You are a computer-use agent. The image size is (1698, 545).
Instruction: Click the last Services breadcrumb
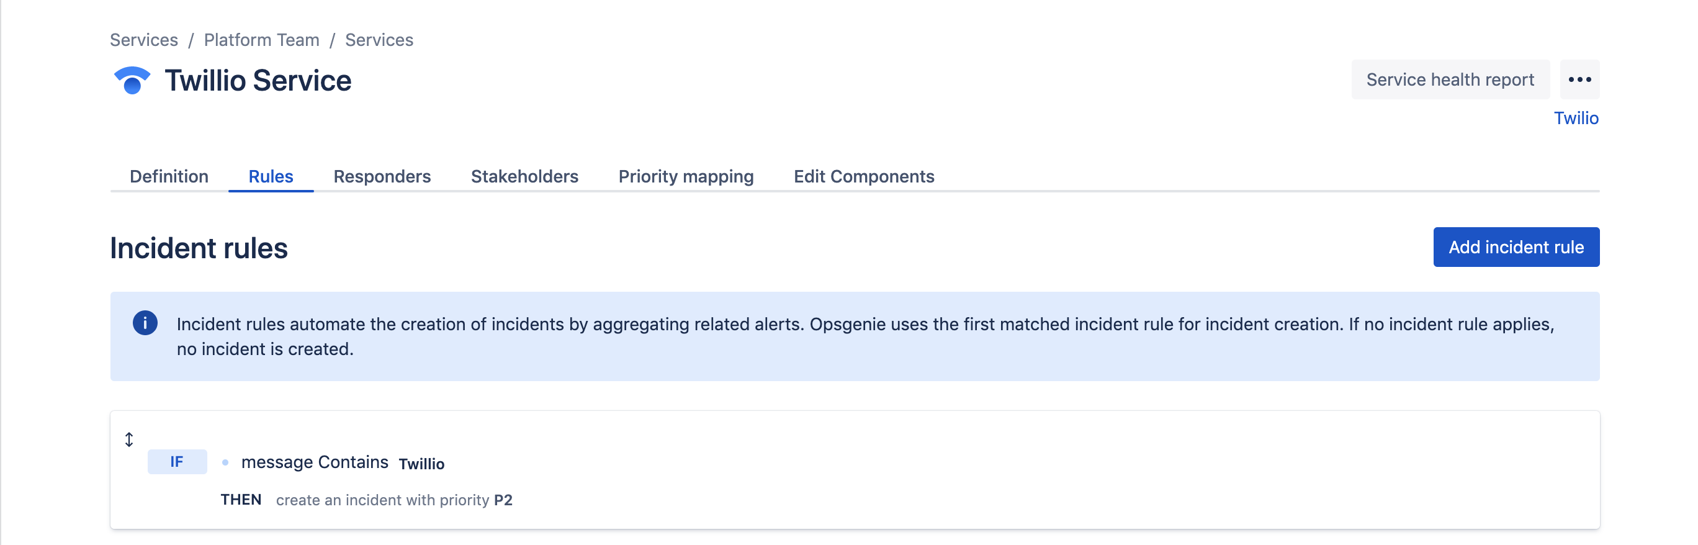379,40
